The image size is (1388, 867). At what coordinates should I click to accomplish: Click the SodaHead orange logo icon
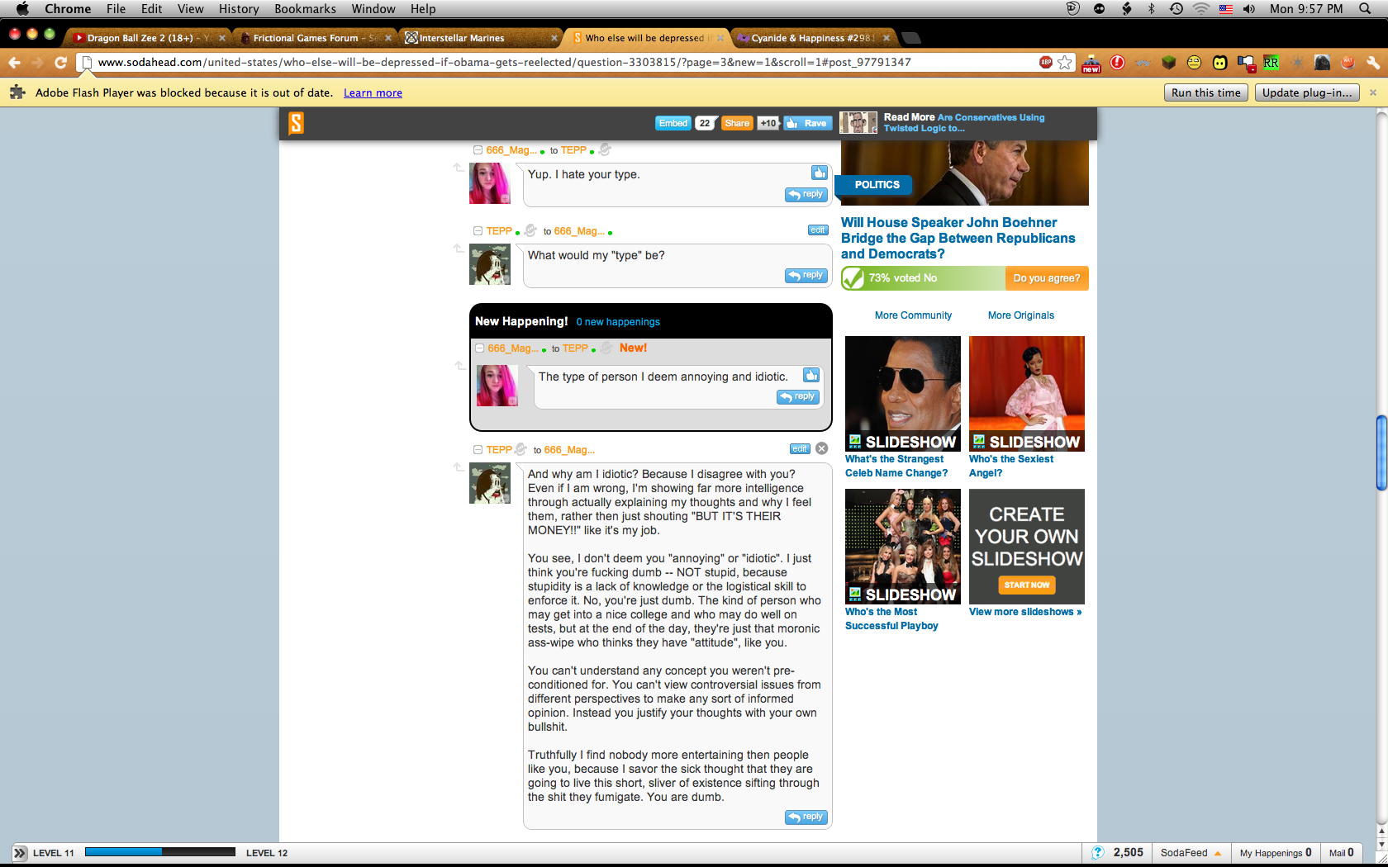(x=296, y=123)
